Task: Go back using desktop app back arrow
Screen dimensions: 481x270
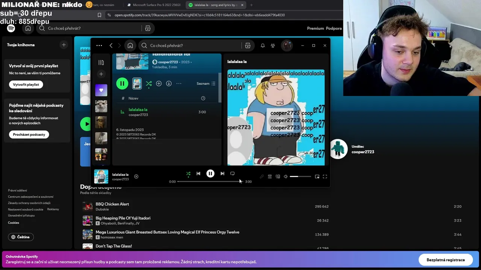Action: pos(111,45)
